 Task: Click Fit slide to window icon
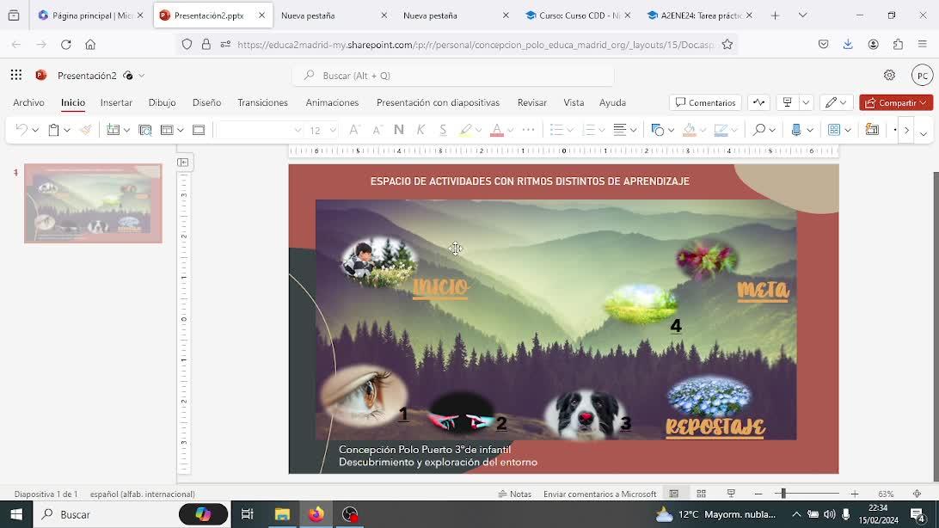click(917, 494)
